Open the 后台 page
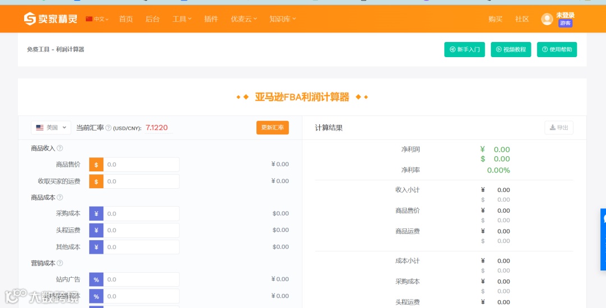 (x=153, y=19)
